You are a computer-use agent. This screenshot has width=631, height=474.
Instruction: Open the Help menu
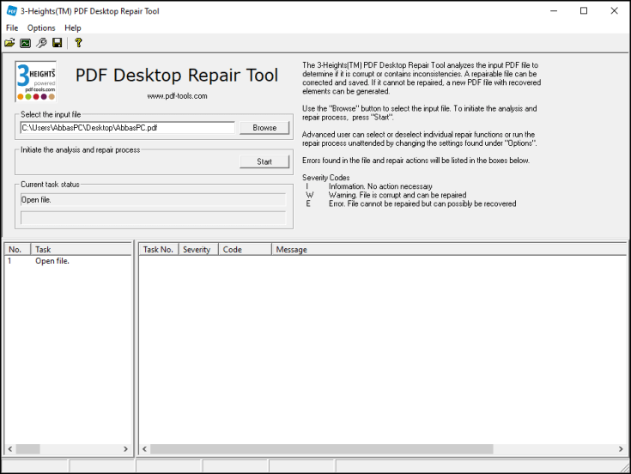point(73,28)
